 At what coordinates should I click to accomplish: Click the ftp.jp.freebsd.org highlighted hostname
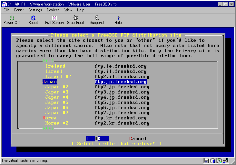tap(121, 82)
